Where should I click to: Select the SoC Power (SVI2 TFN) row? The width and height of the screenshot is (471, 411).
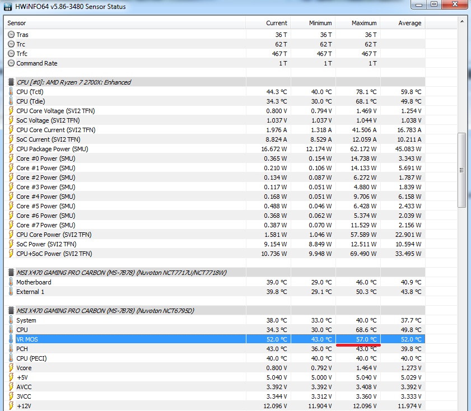(214, 244)
